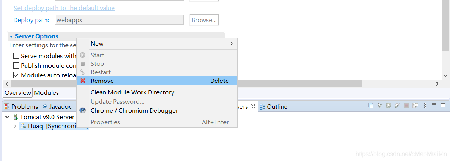This screenshot has height=161, width=450.
Task: Start the server in debug mode
Action: pos(380,106)
